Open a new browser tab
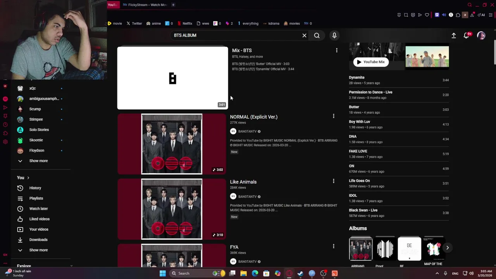The image size is (496, 279). pyautogui.click(x=173, y=5)
